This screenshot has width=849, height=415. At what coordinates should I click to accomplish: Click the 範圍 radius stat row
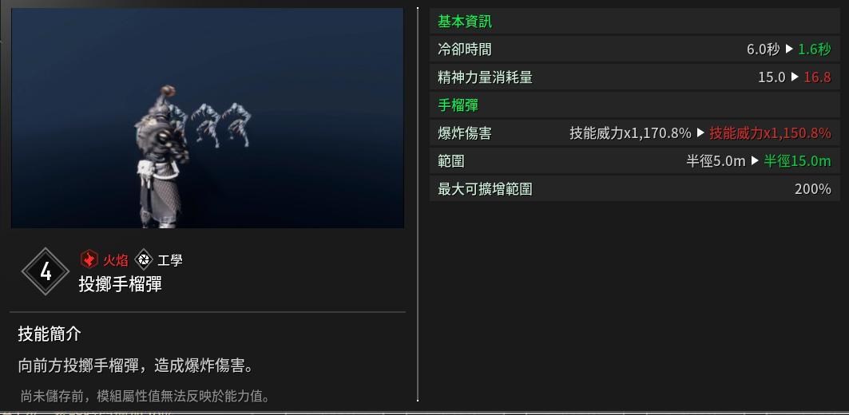pos(635,160)
